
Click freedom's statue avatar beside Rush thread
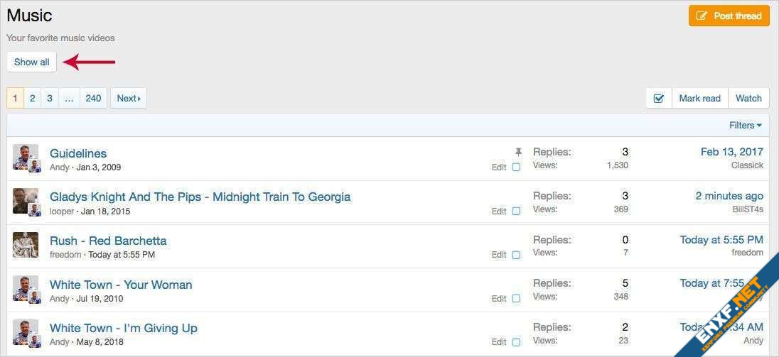point(25,245)
